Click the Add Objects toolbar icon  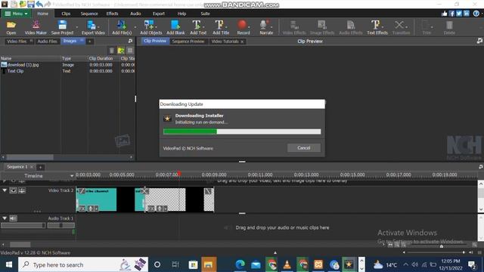click(151, 27)
